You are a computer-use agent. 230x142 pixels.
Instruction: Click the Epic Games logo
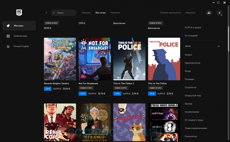pos(19,13)
